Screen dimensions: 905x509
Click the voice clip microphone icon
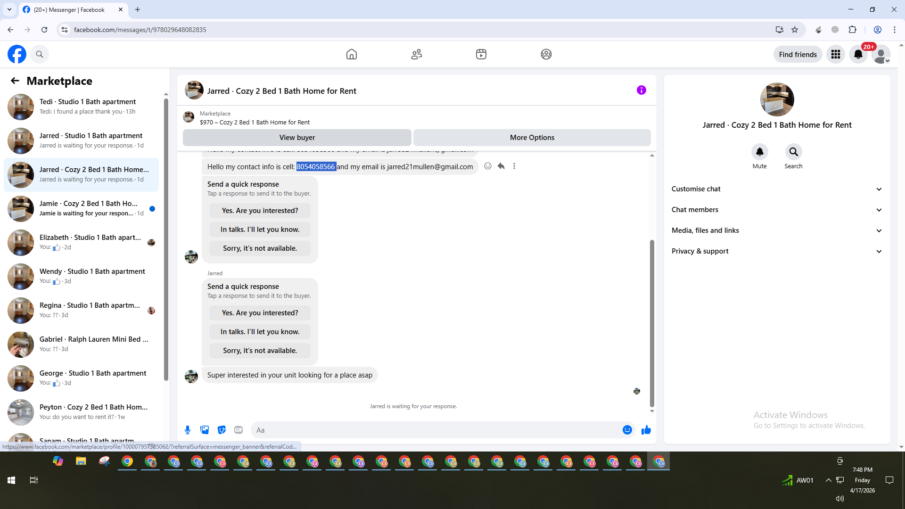[x=188, y=430]
